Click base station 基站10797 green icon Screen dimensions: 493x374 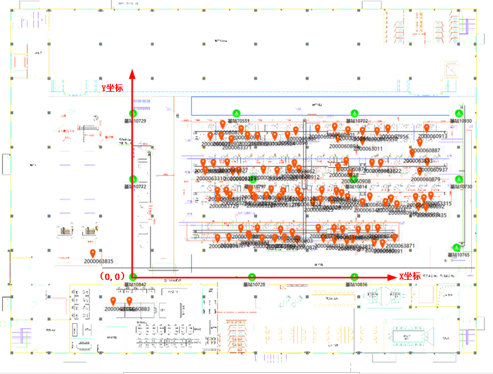(x=252, y=179)
